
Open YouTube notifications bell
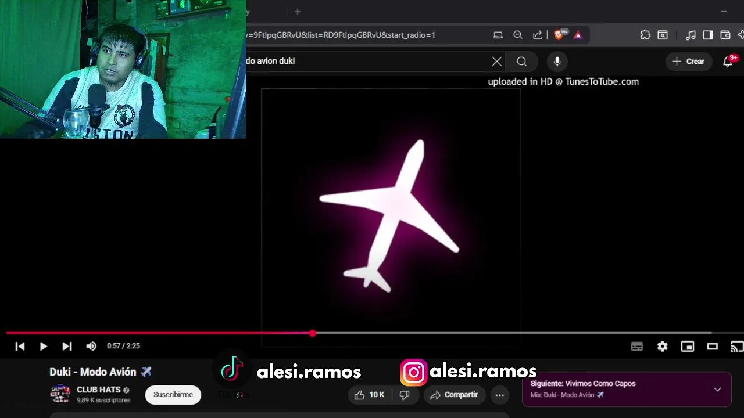(728, 62)
